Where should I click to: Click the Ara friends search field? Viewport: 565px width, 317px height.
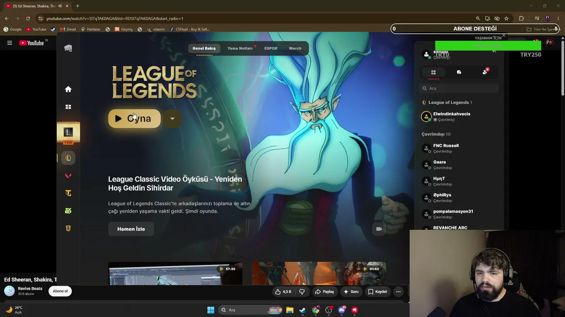tap(459, 88)
